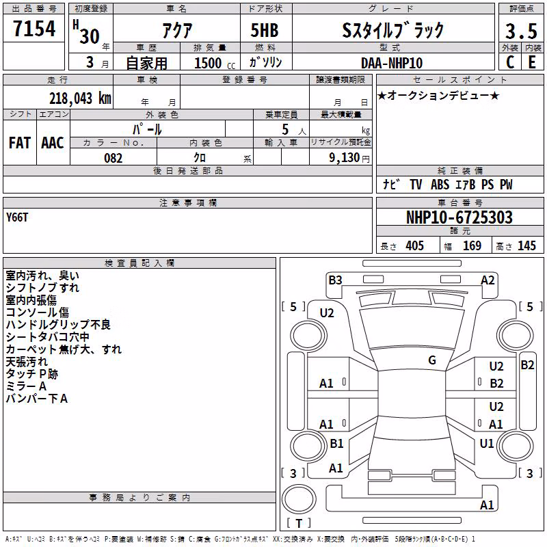Select registration month 3 月
This screenshot has width=547, height=547.
(97, 62)
